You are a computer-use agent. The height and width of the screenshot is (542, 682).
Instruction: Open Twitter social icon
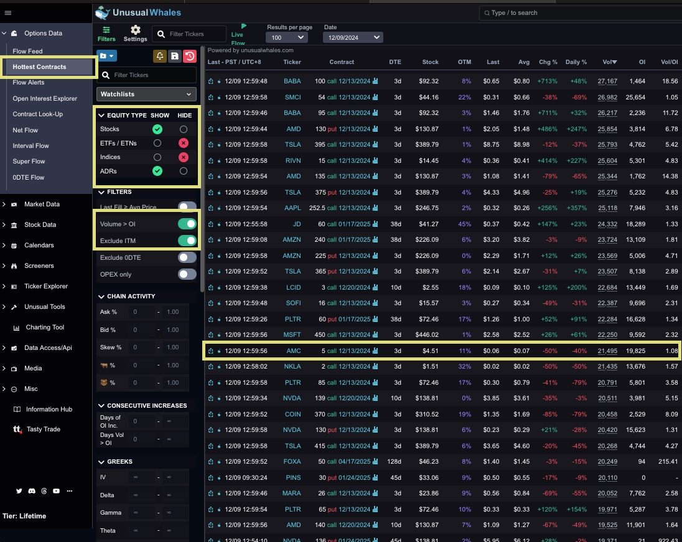click(x=19, y=491)
